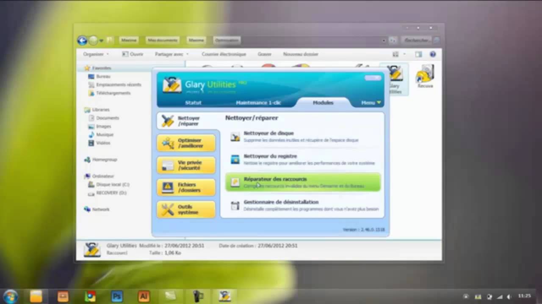Click the system clock showing 11:25
The width and height of the screenshot is (542, 304).
pos(524,296)
